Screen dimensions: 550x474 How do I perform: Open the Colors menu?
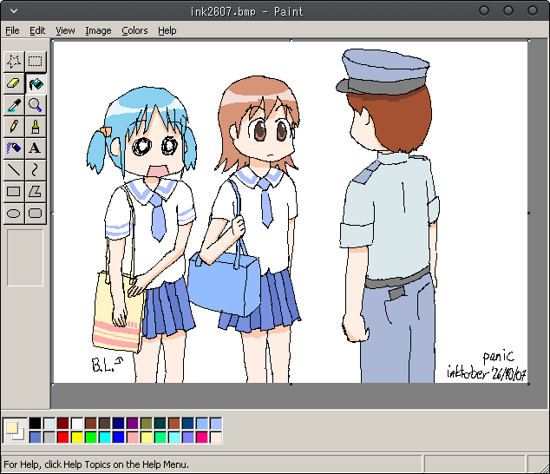[134, 30]
